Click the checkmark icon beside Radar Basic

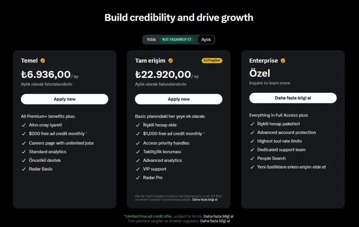click(x=24, y=169)
